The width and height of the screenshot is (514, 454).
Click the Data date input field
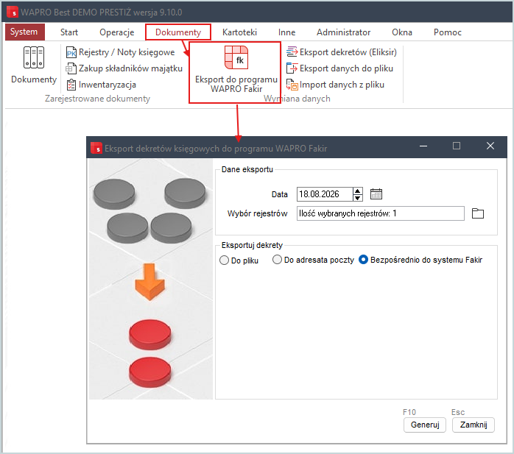click(x=325, y=194)
